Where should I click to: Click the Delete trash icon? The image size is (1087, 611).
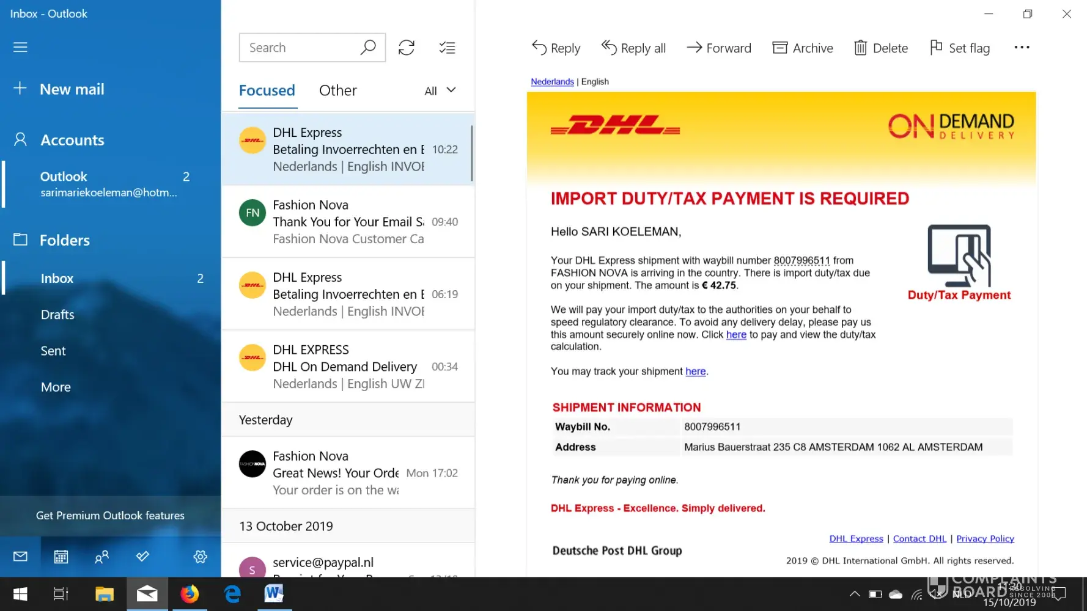coord(860,48)
